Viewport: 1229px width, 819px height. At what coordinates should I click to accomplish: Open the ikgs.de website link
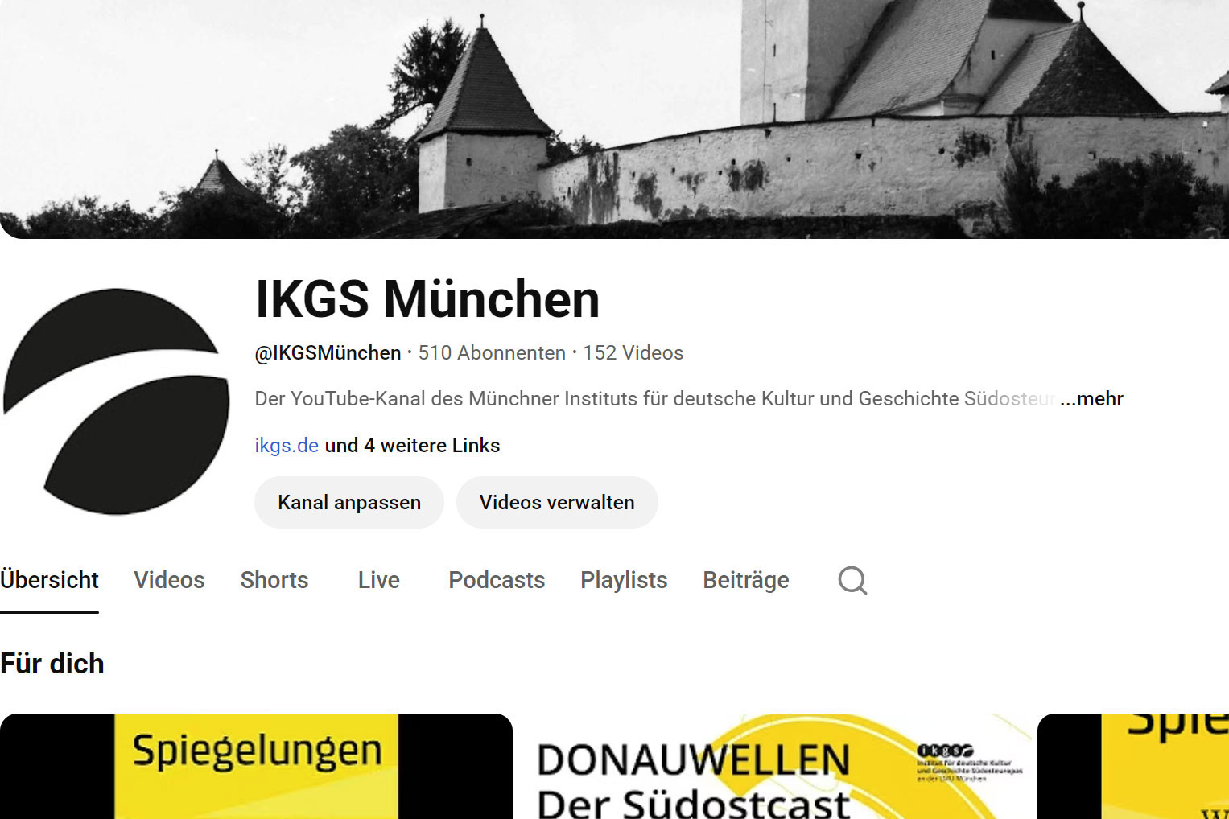[287, 445]
